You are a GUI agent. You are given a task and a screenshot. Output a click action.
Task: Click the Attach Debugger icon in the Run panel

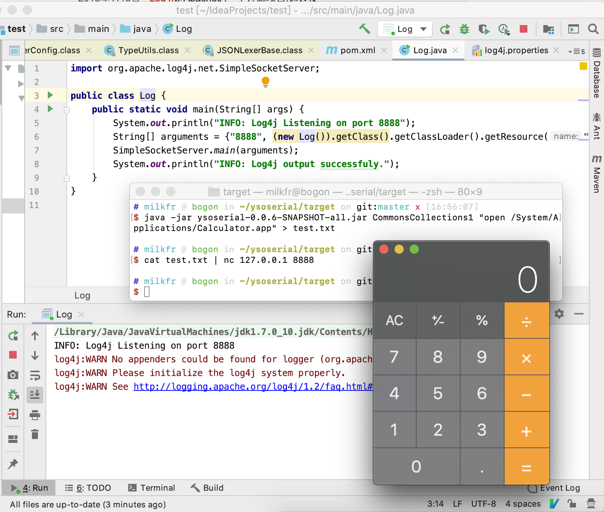13,395
